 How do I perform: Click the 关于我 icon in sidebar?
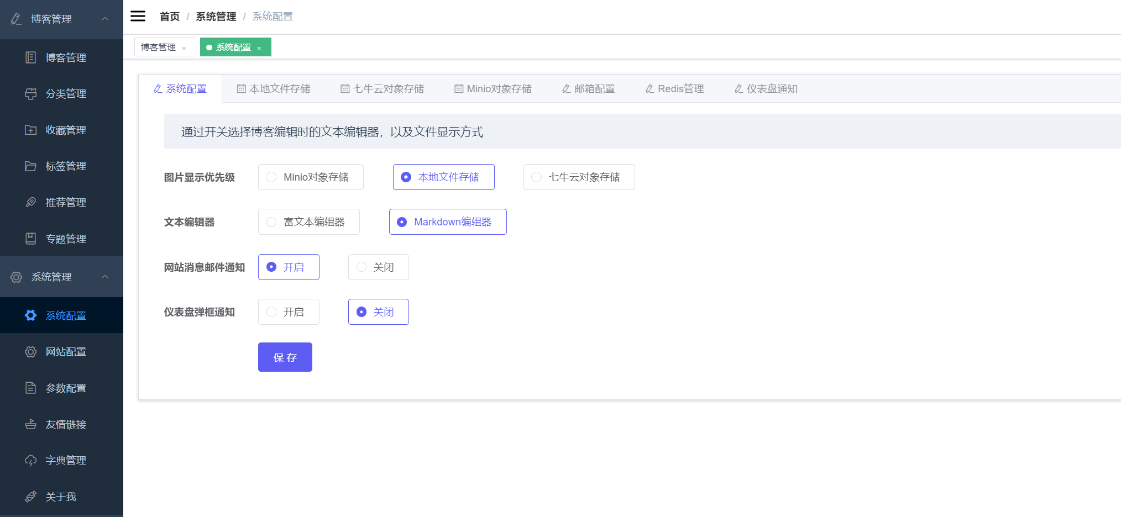[31, 497]
